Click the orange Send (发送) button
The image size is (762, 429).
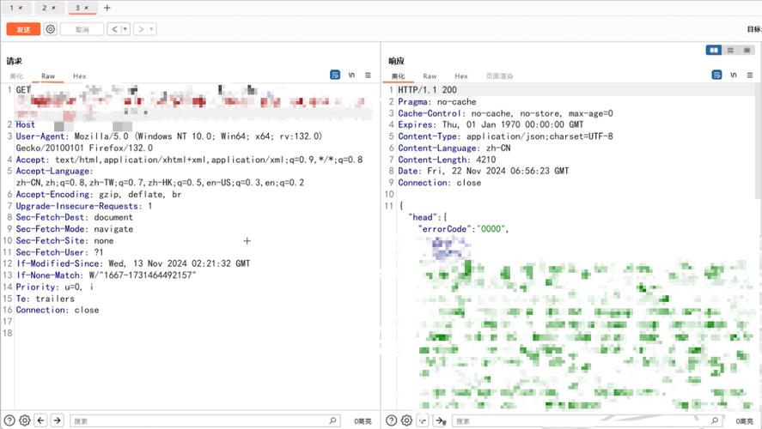(x=23, y=30)
